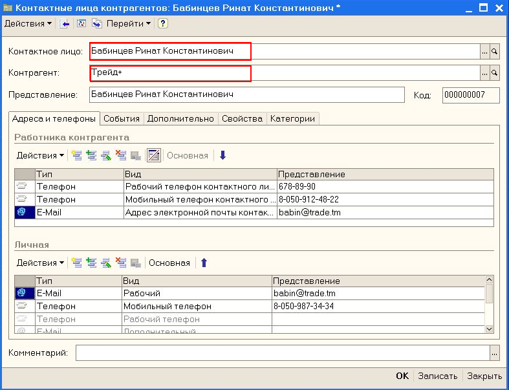This screenshot has width=509, height=390.
Task: Click the red X delete icon in Работника контрагента toolbar
Action: pyautogui.click(x=120, y=155)
